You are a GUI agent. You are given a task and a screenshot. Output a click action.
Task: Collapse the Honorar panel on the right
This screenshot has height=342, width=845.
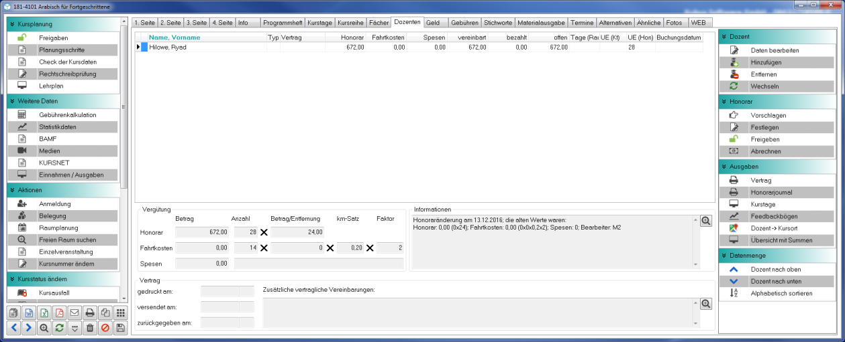[x=724, y=101]
